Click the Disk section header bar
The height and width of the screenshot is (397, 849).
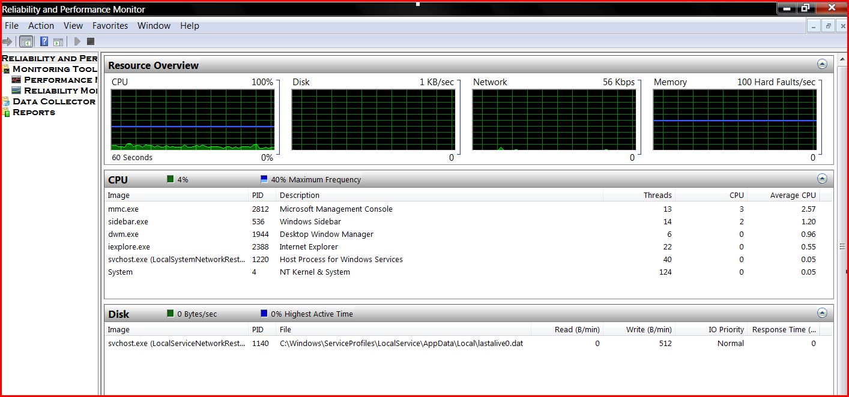[x=468, y=314]
